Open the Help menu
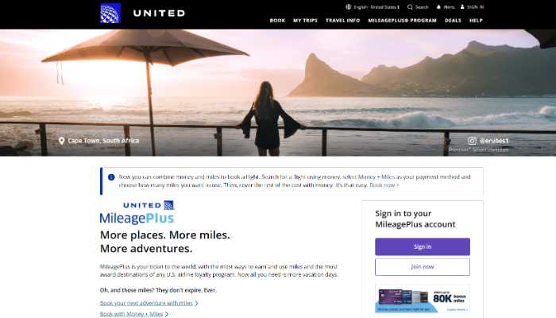556x318 pixels. [x=476, y=21]
